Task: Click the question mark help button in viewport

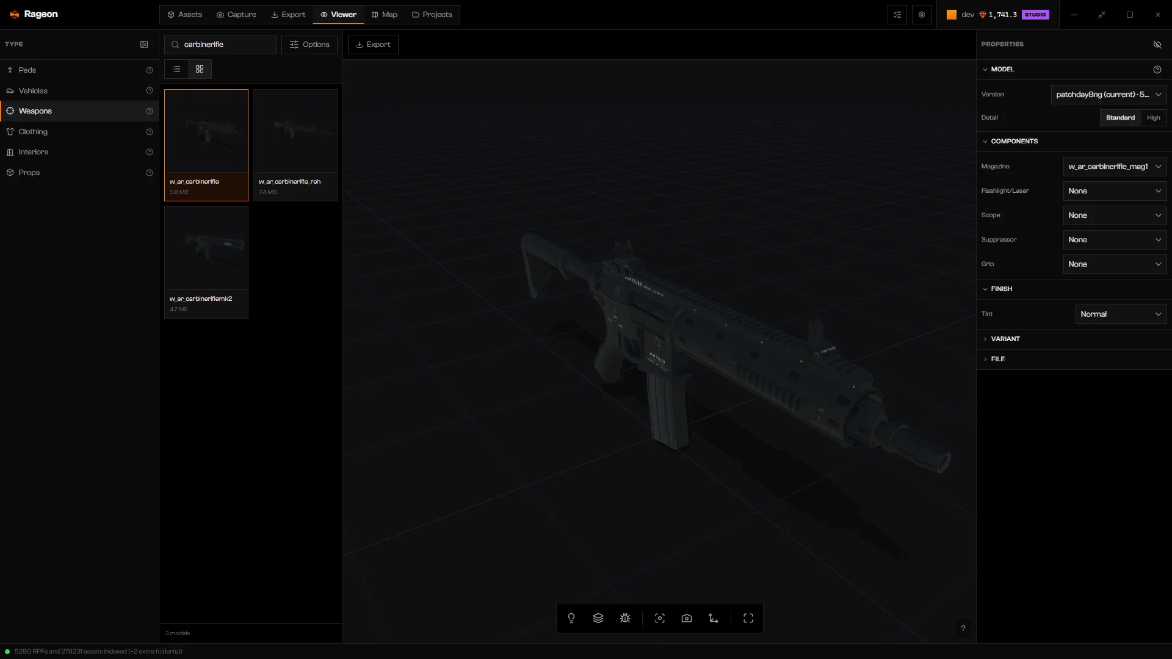Action: coord(963,628)
